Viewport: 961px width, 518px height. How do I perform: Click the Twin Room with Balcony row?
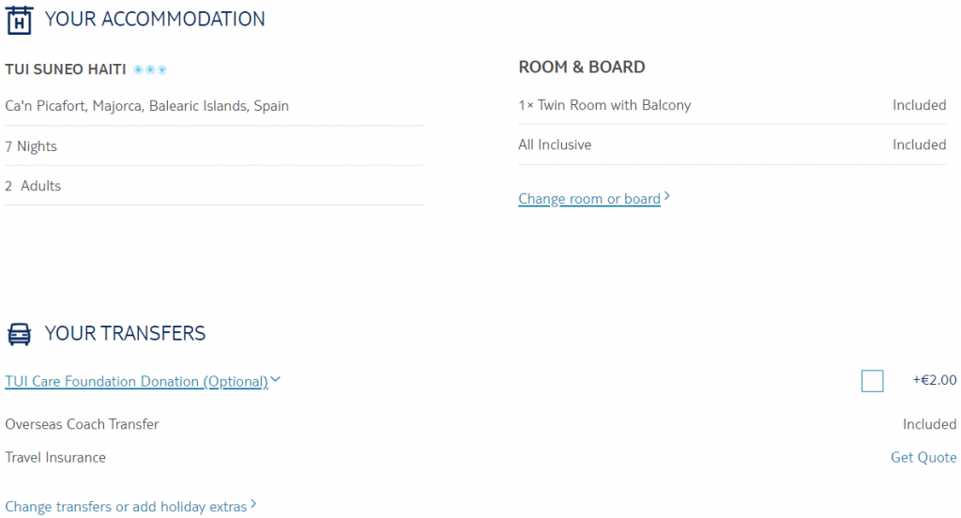coord(732,105)
